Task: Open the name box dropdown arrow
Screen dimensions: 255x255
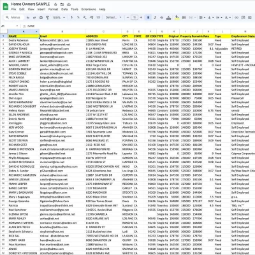Action: 17,26
